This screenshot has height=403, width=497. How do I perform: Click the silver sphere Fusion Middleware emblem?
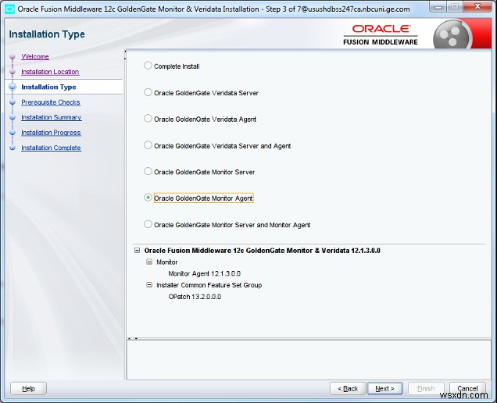tap(452, 34)
